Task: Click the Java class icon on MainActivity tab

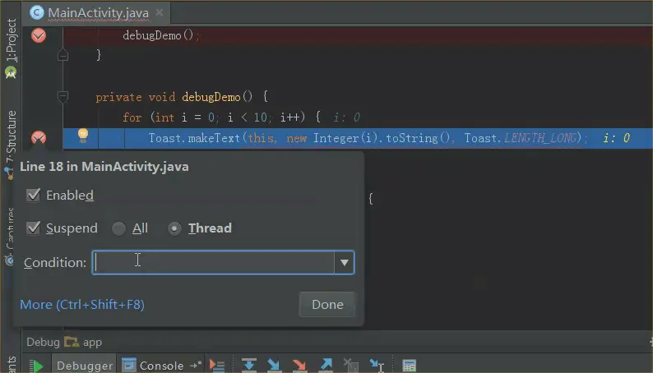Action: click(x=37, y=13)
